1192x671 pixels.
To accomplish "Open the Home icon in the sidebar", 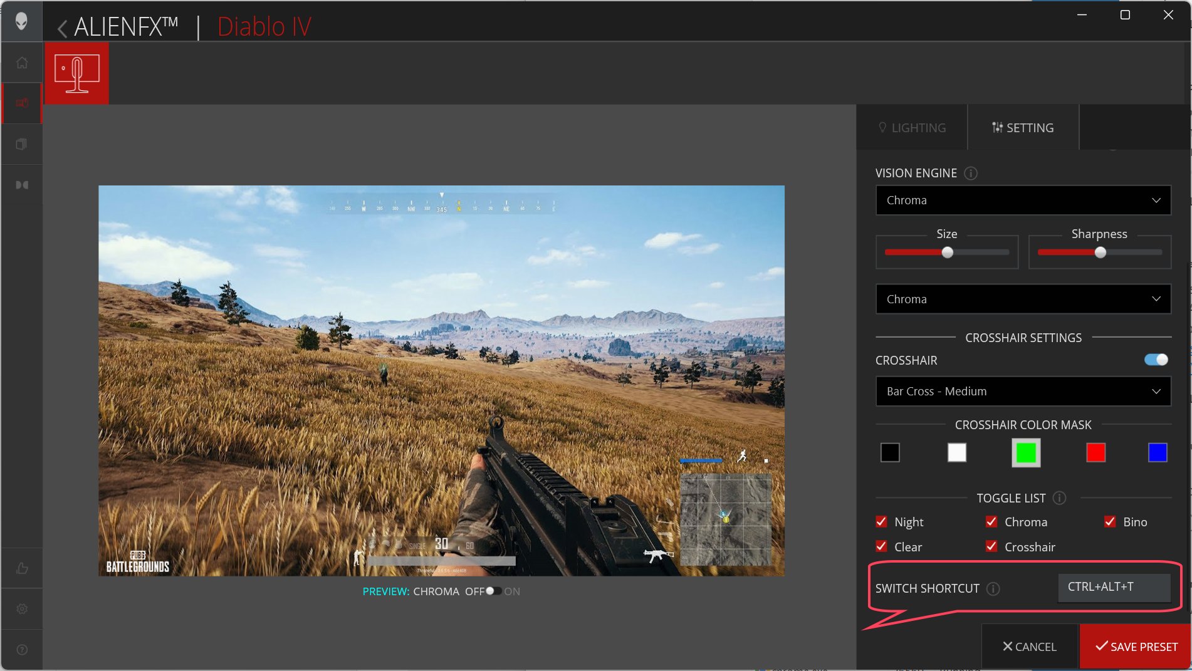I will 22,63.
